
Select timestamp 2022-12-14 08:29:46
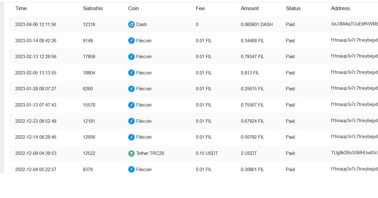click(x=36, y=137)
